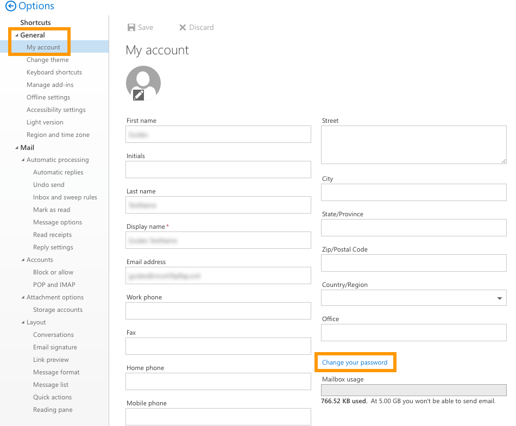Click the First name input field
This screenshot has height=426, width=516.
coord(218,134)
